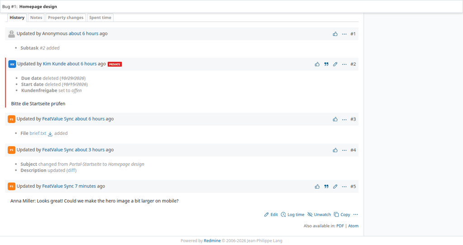Export issue as PDF
463x245 pixels.
tap(340, 226)
